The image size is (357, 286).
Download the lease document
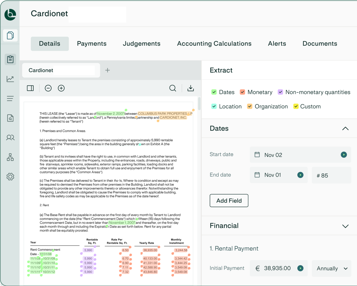pos(190,88)
